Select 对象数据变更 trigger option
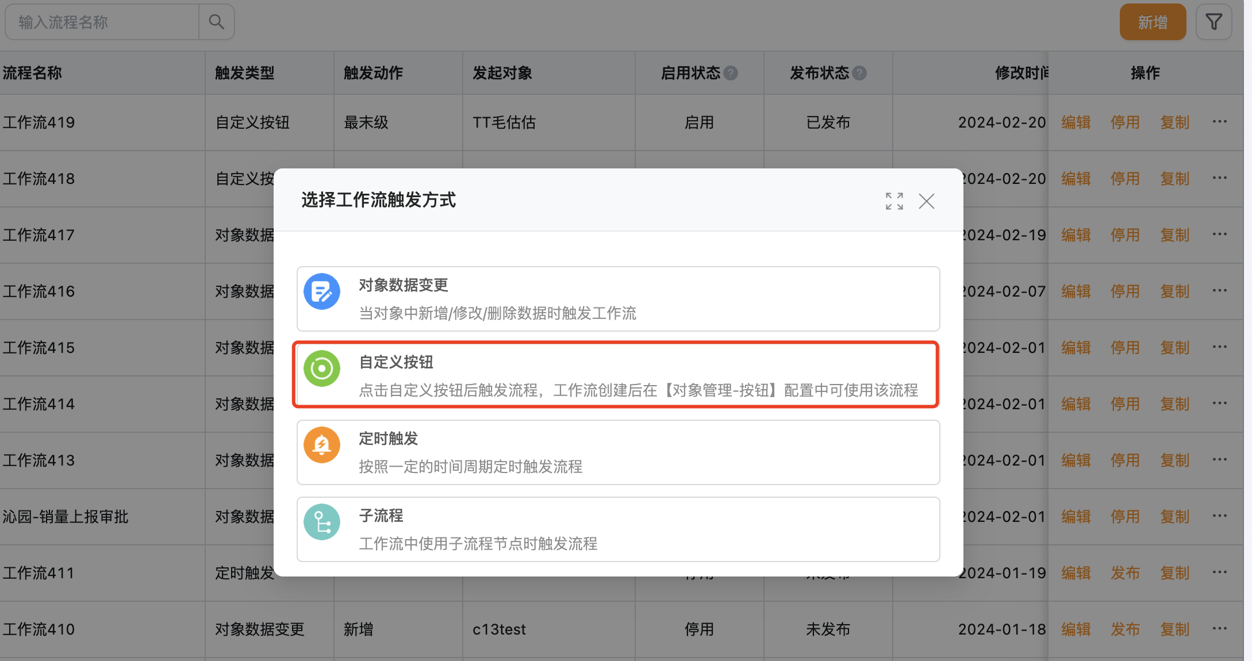Screen dimensions: 1252x661 pos(619,299)
